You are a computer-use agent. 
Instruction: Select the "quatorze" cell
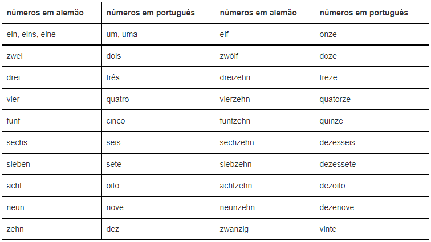coord(335,100)
